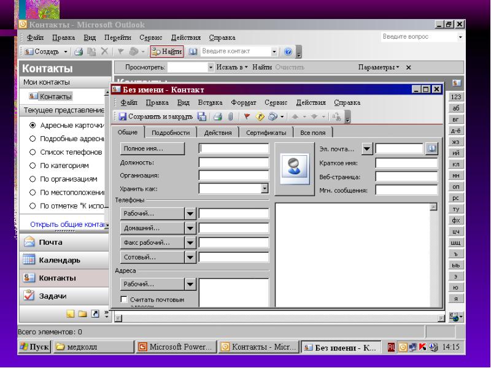491x368 pixels.
Task: Click the yellow map sign icon in contact toolbar
Action: point(260,117)
